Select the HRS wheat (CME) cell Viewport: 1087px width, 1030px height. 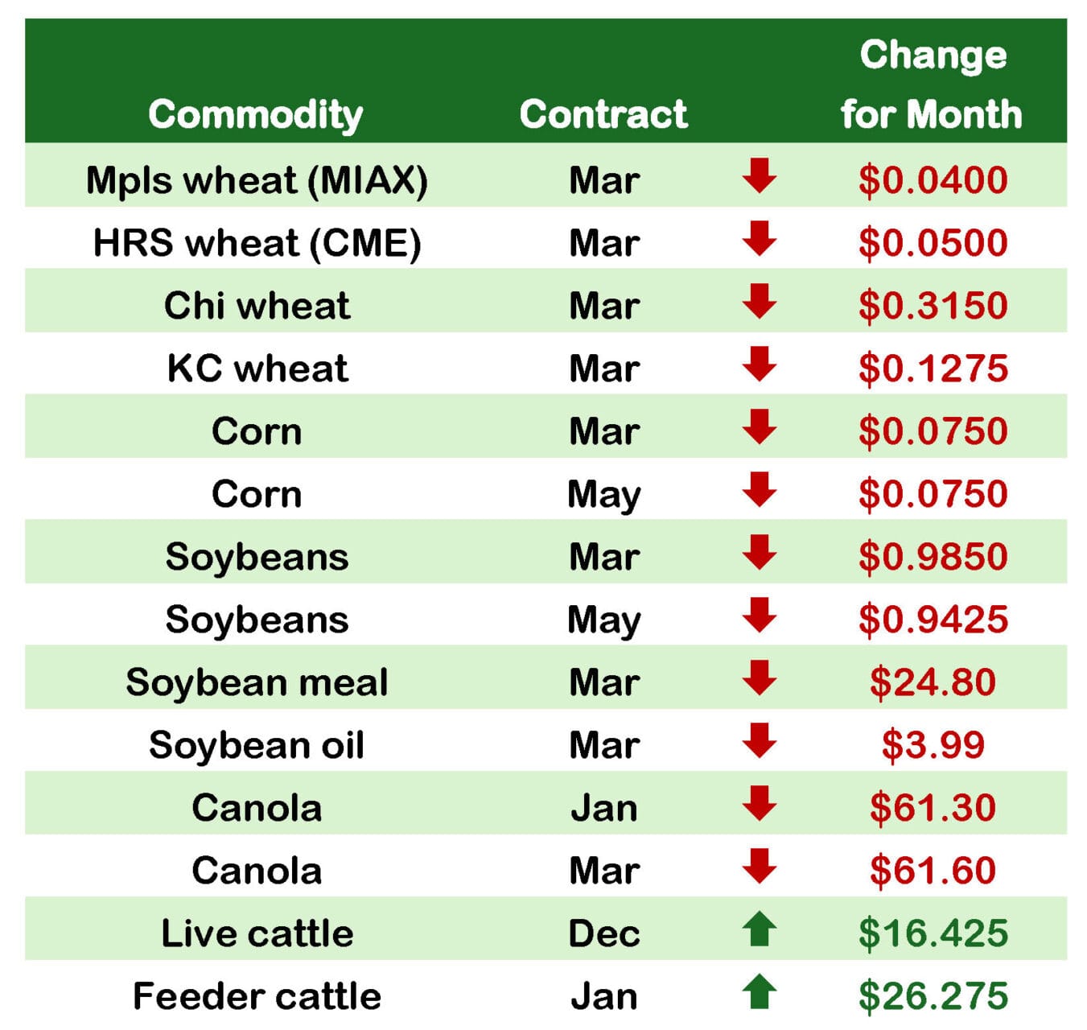(x=257, y=243)
